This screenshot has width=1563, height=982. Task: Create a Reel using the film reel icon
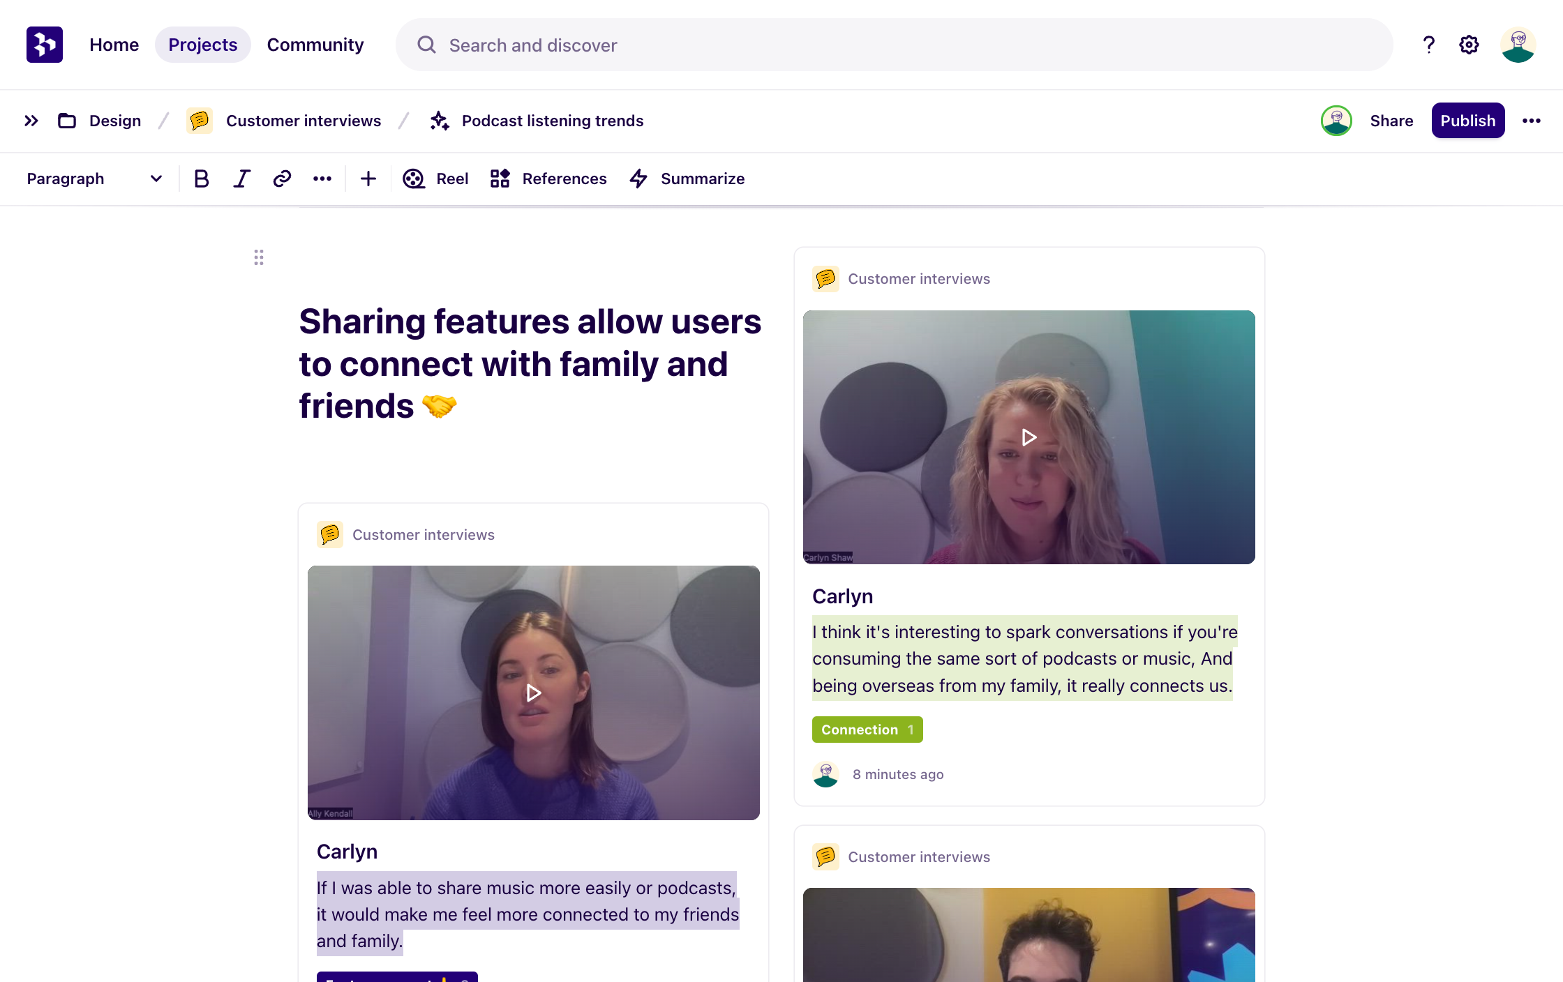[435, 179]
